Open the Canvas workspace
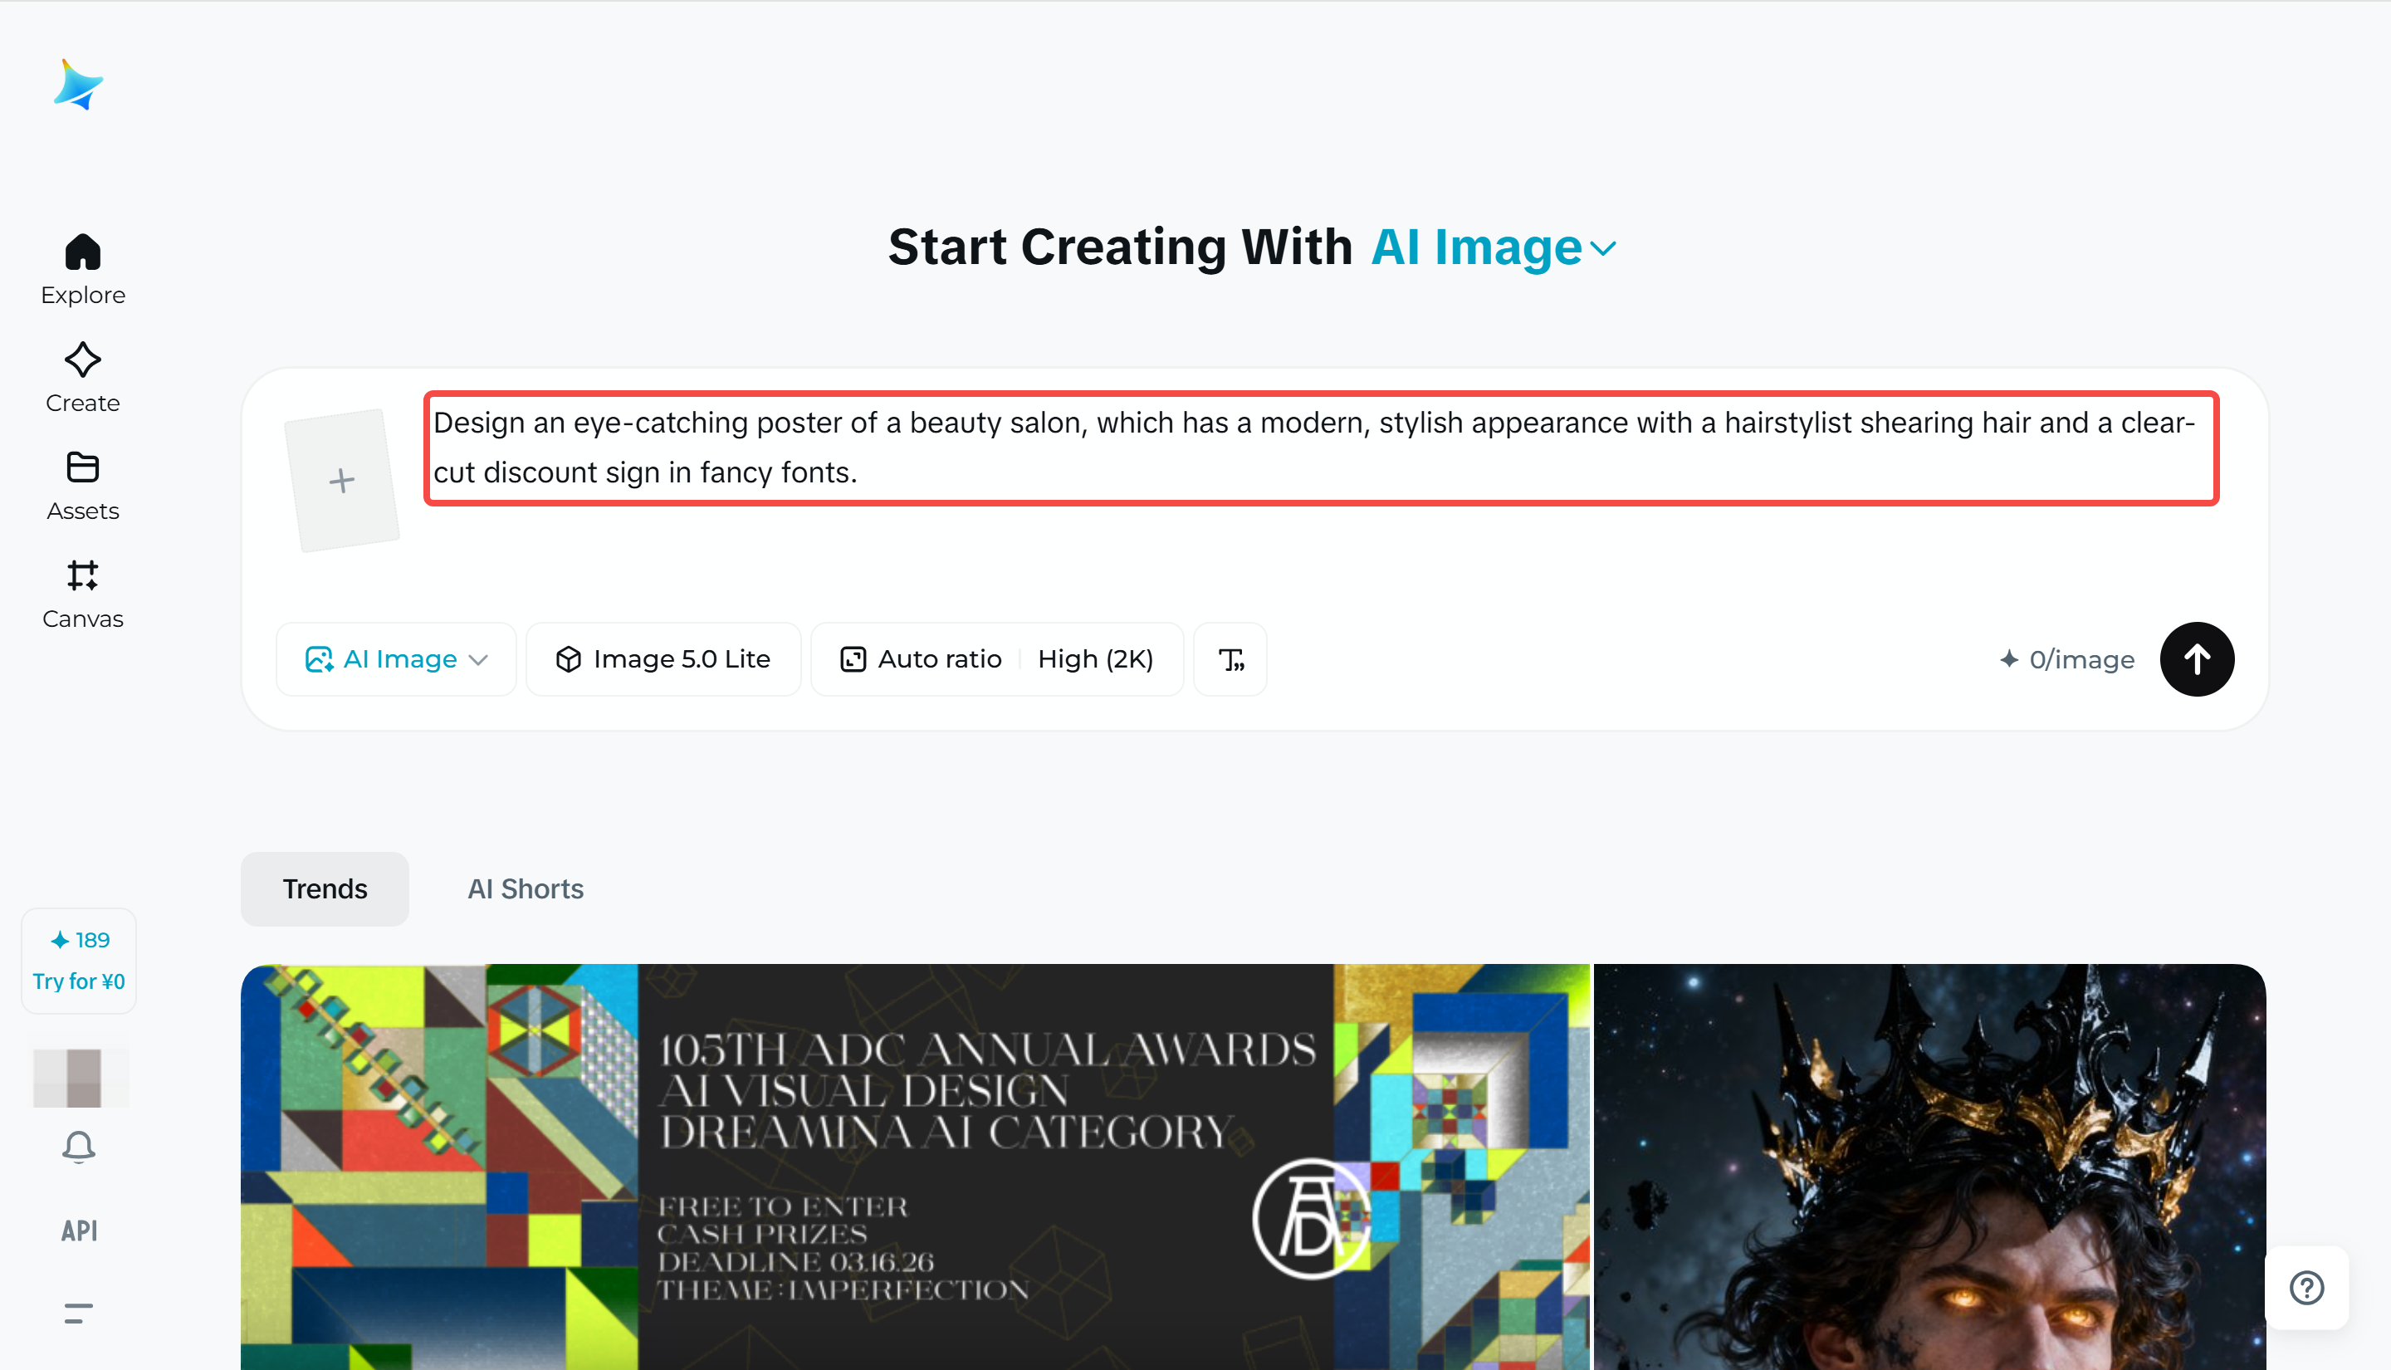Screen dimensions: 2391x1370 pos(83,594)
